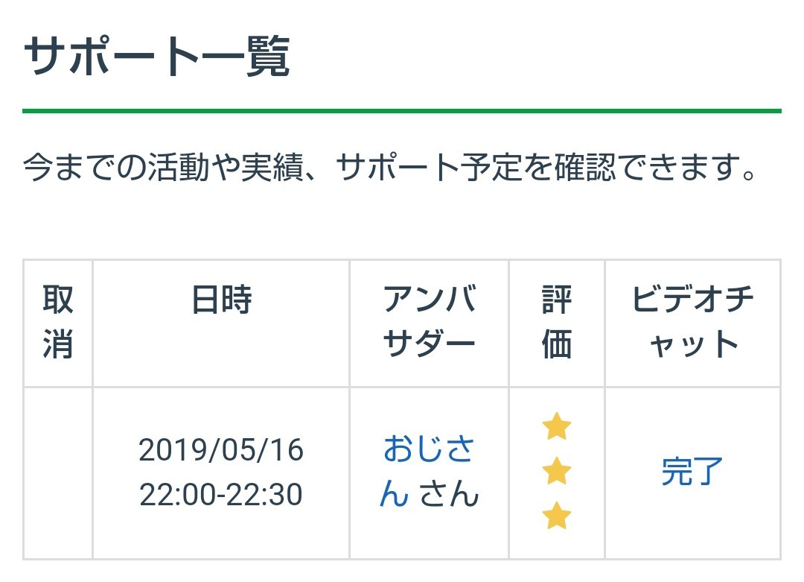Click the 日時 column header
The width and height of the screenshot is (804, 582).
221,300
